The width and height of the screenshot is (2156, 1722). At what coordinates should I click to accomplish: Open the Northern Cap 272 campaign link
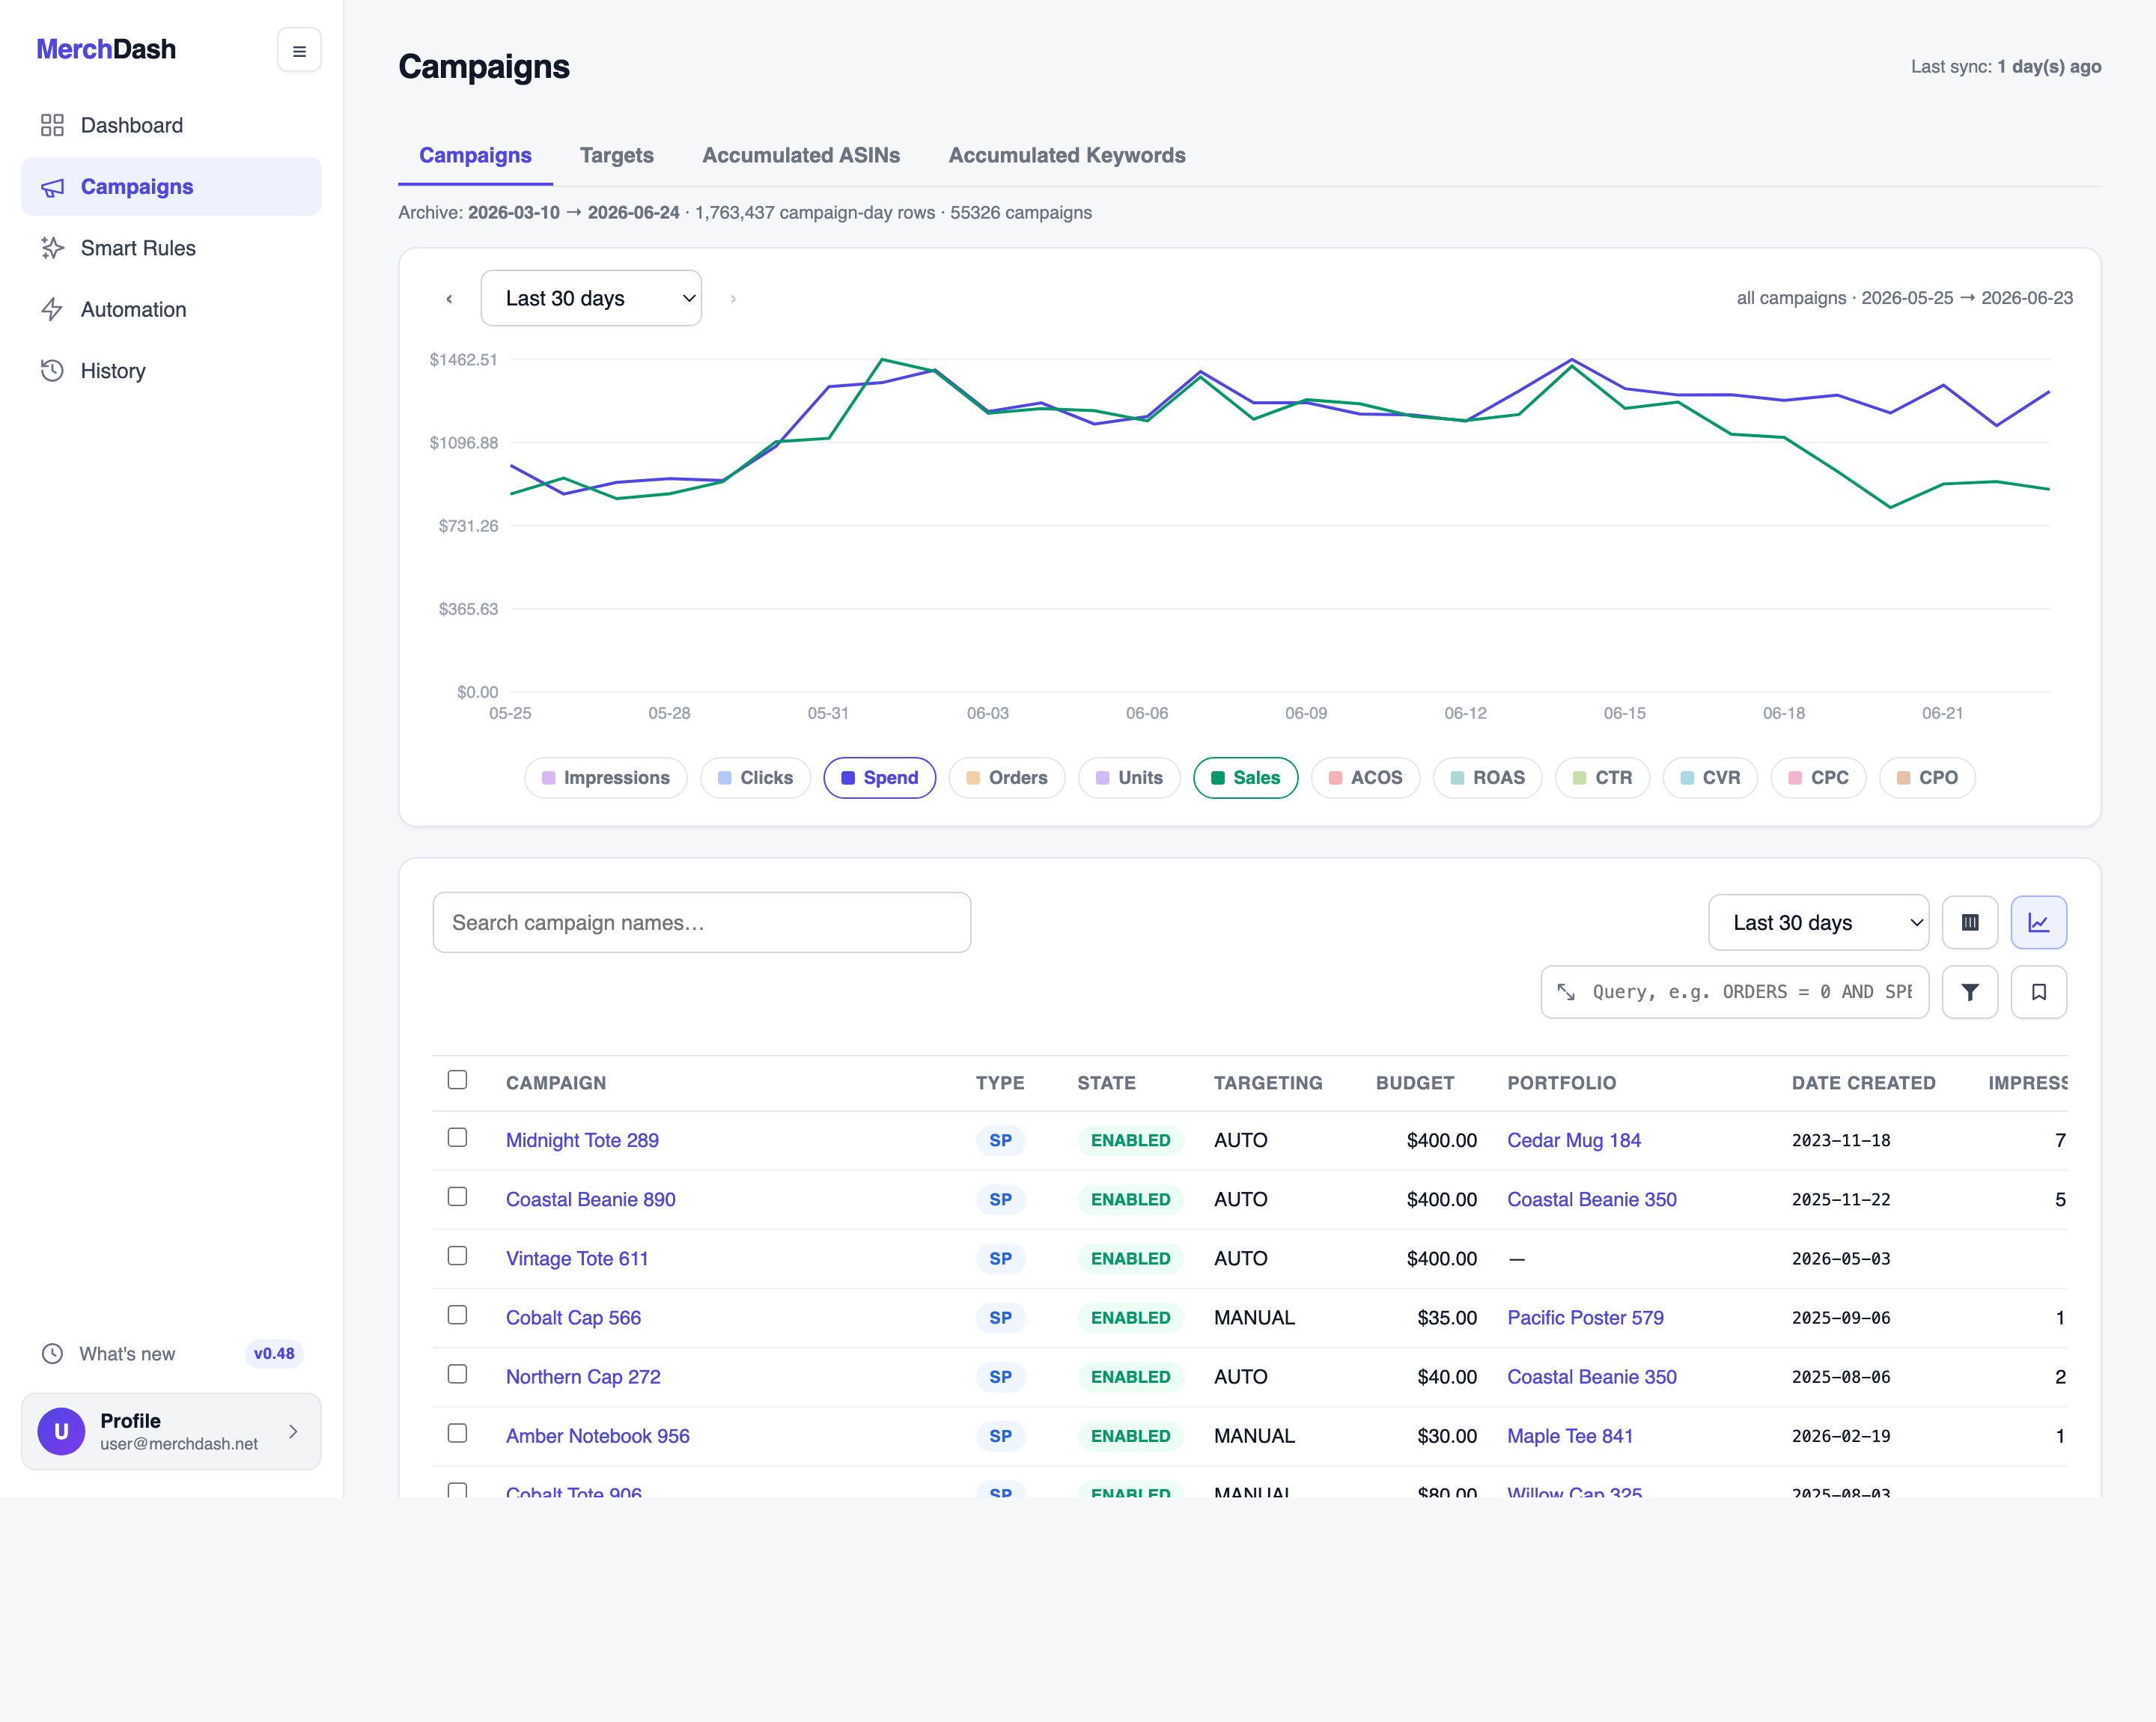[583, 1376]
